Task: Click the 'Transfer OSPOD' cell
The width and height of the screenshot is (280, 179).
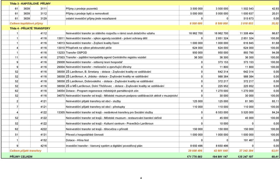Action: pyautogui.click(x=76, y=53)
